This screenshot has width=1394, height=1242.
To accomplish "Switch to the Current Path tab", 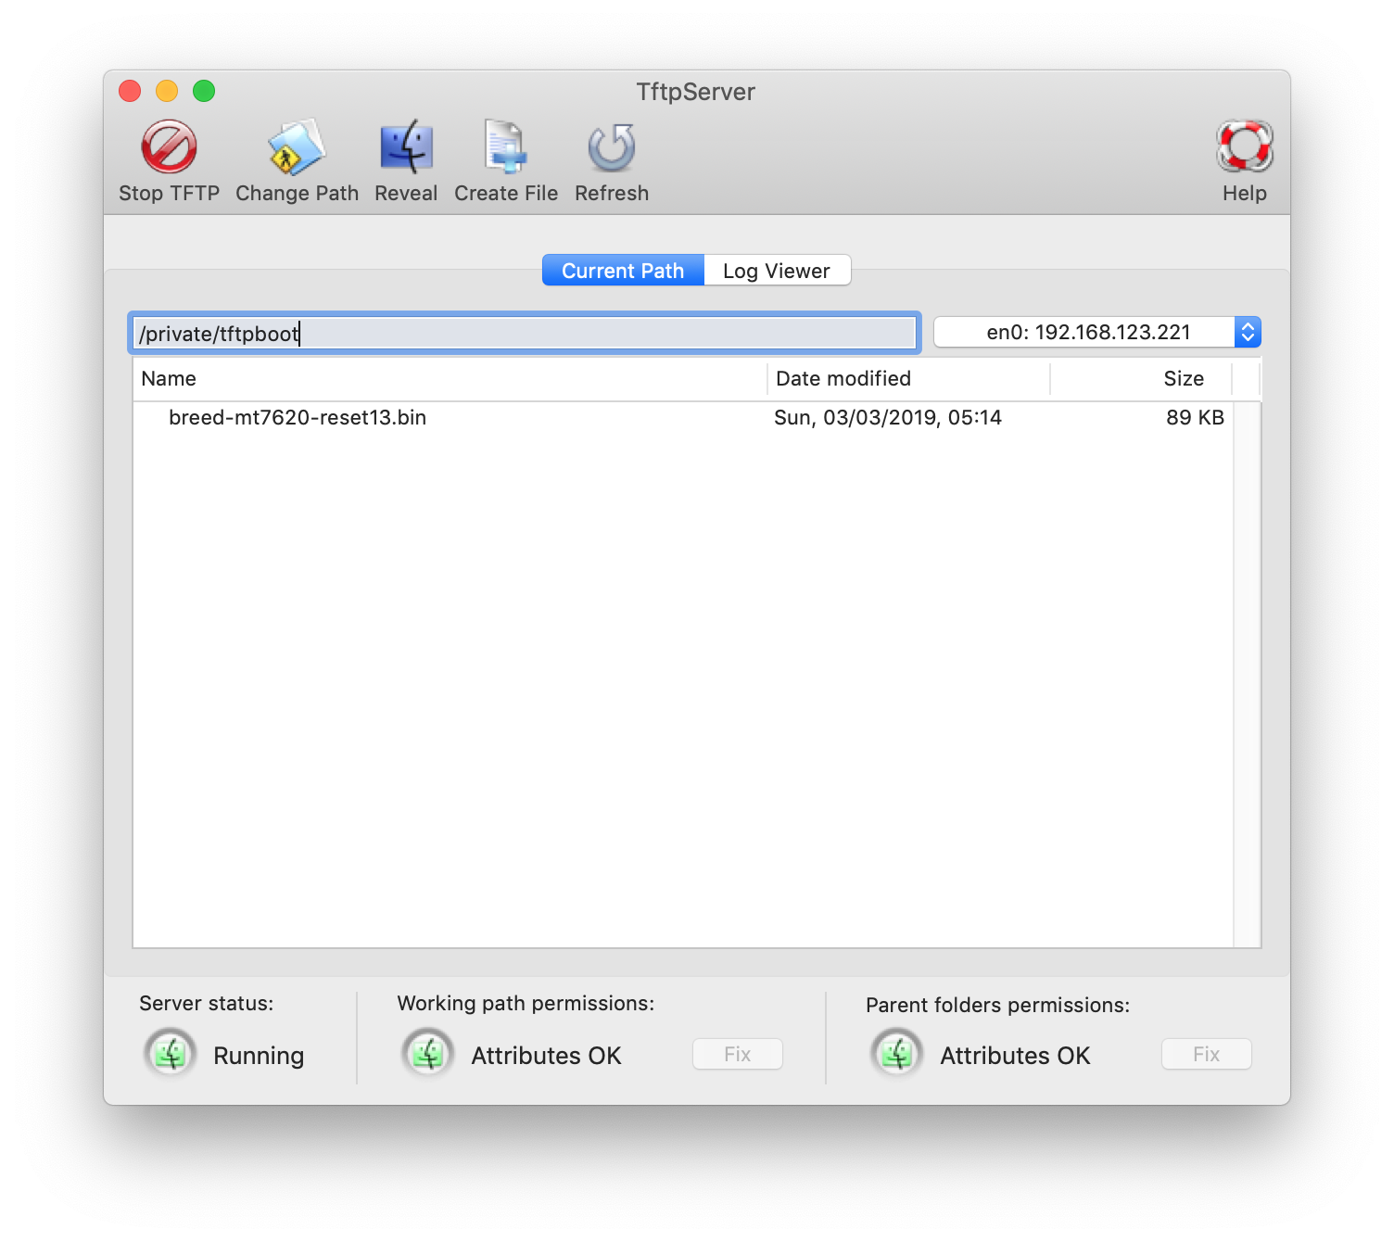I will (x=623, y=271).
